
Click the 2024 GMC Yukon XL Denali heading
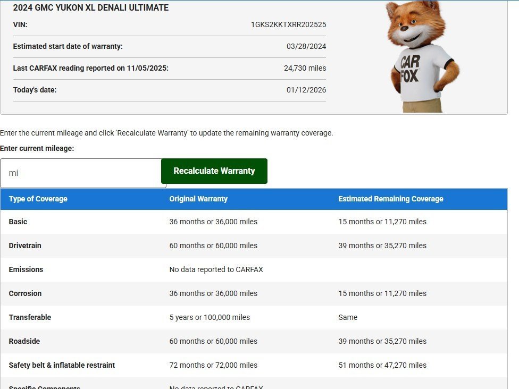(x=91, y=8)
